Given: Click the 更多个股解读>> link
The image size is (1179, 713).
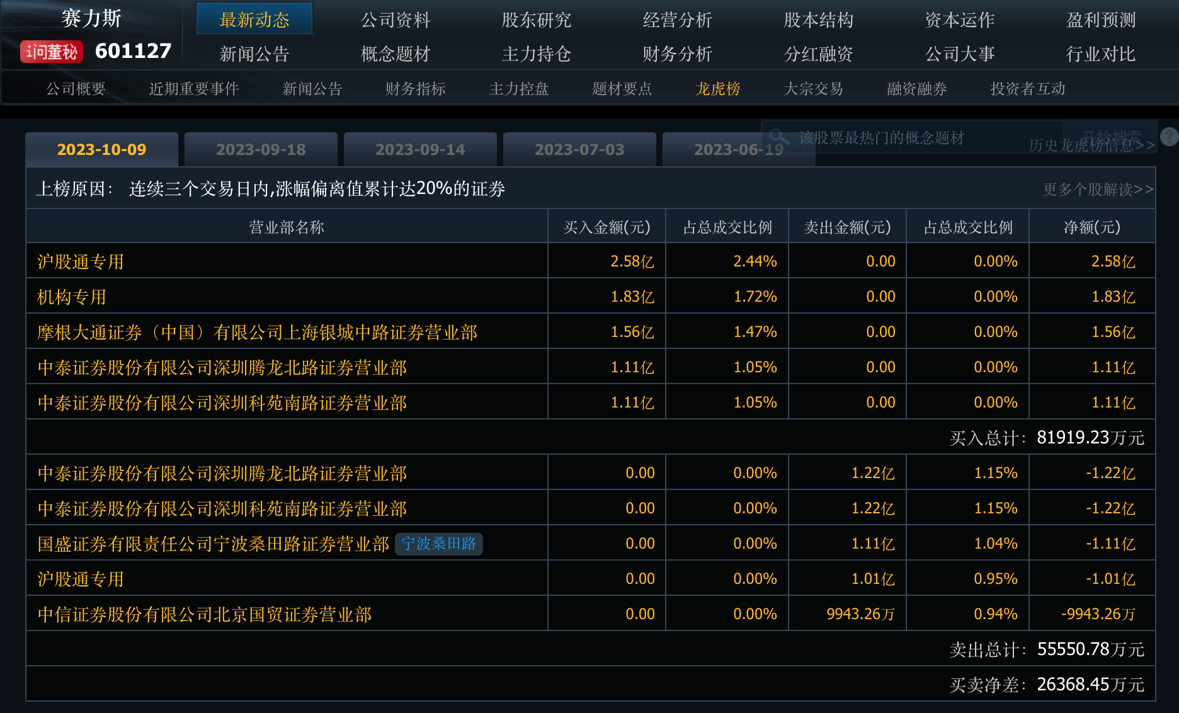Looking at the screenshot, I should pyautogui.click(x=1098, y=189).
